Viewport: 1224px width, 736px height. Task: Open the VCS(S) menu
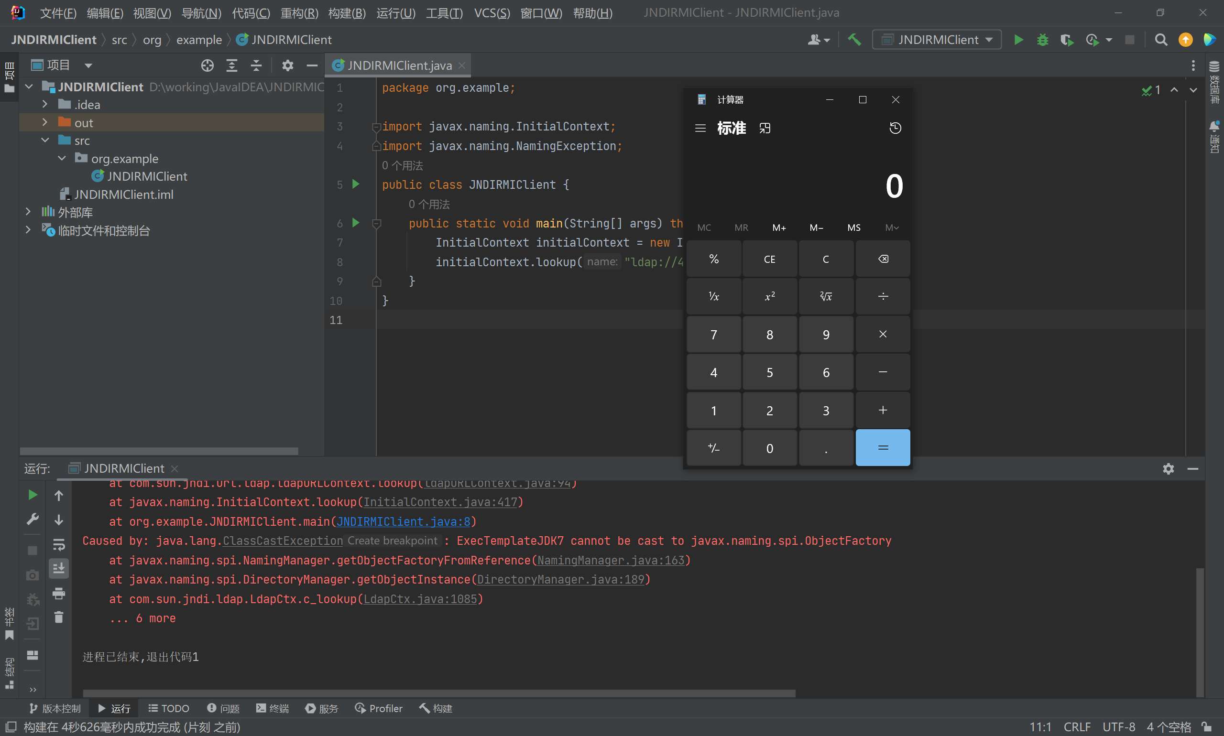coord(492,13)
